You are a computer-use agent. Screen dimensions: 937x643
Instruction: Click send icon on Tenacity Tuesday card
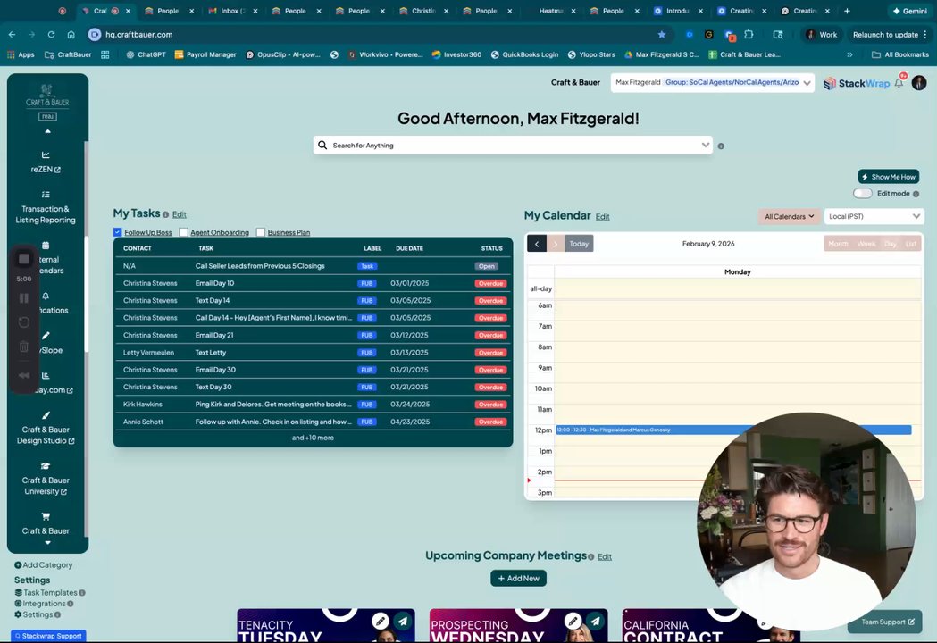403,621
